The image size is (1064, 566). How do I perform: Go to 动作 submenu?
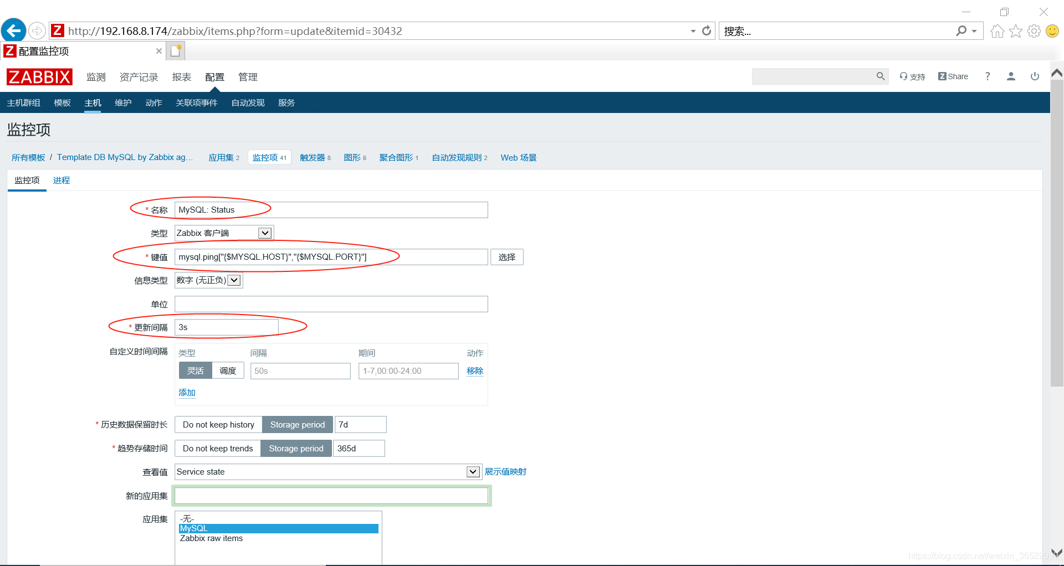pyautogui.click(x=154, y=103)
